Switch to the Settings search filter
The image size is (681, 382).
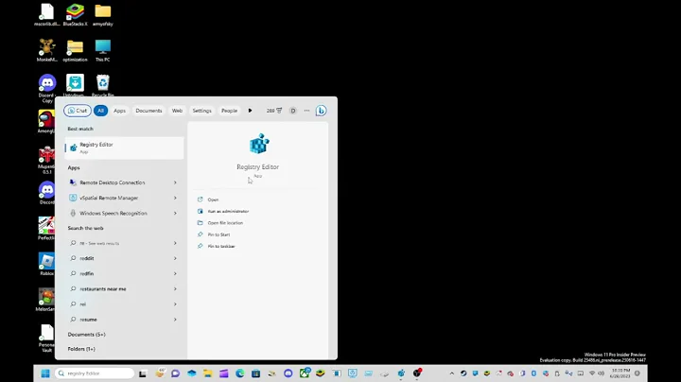pyautogui.click(x=202, y=111)
